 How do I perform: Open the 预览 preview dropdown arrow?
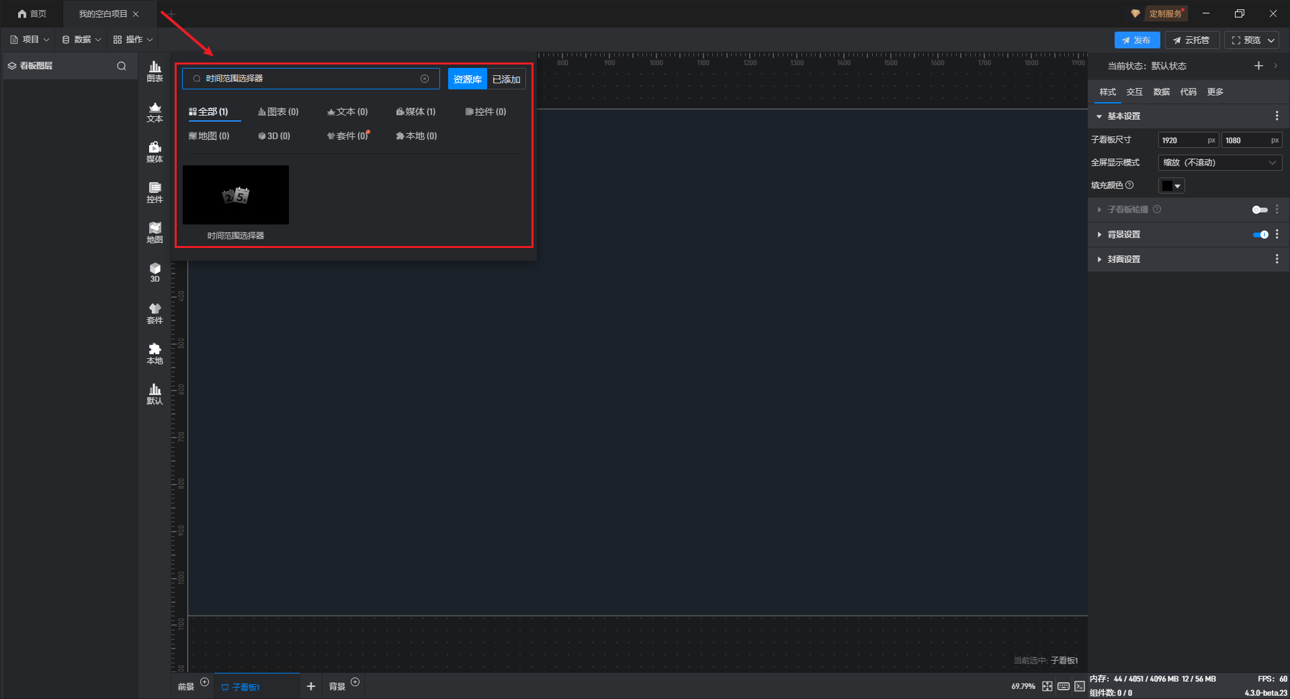pos(1271,40)
